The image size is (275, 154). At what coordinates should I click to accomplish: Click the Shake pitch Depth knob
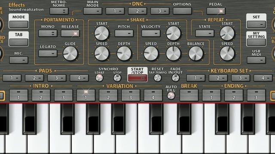[x=124, y=53]
